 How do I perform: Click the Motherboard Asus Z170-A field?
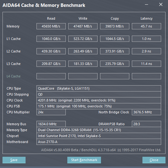(x=99, y=142)
